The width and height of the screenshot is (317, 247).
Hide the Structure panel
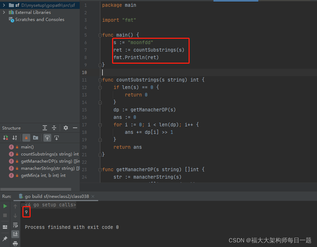click(75, 128)
